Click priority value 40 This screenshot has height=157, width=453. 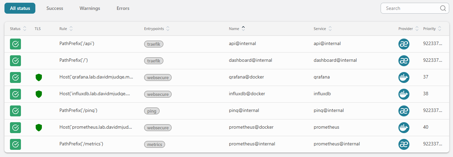[x=426, y=127]
